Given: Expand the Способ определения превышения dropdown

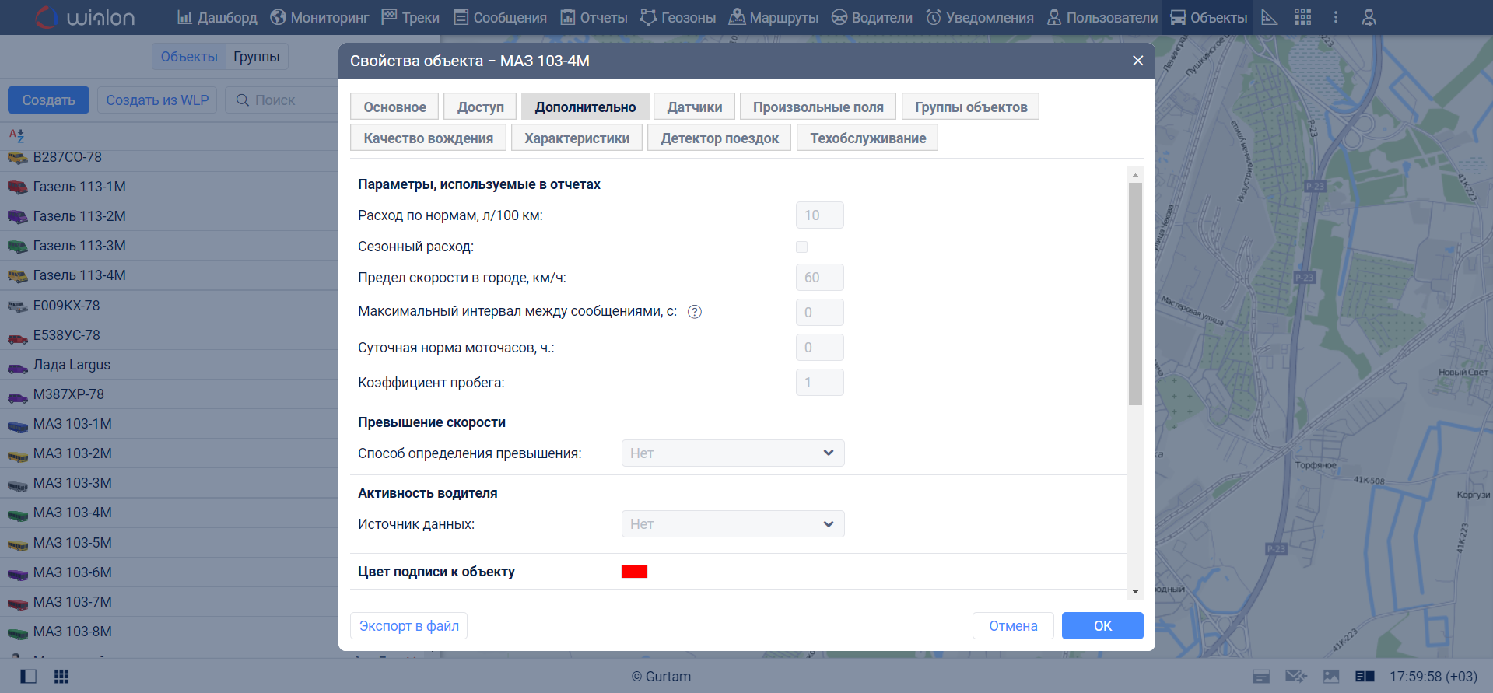Looking at the screenshot, I should tap(732, 453).
